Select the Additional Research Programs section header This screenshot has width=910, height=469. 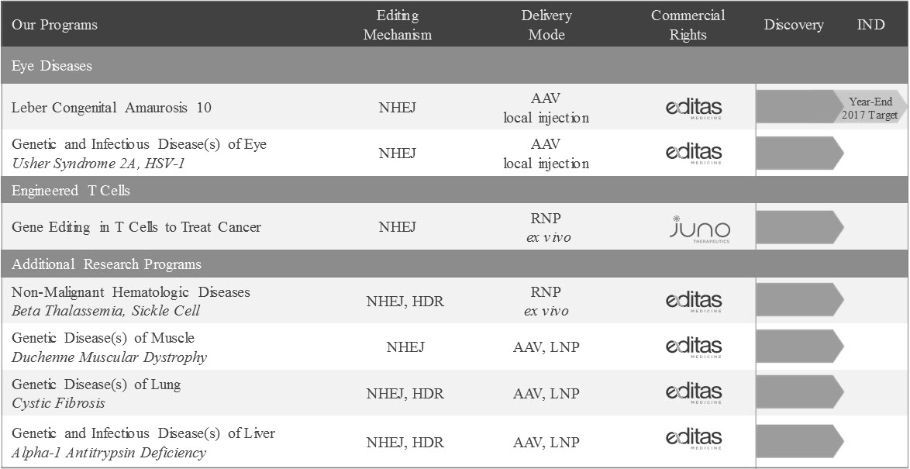pyautogui.click(x=106, y=264)
